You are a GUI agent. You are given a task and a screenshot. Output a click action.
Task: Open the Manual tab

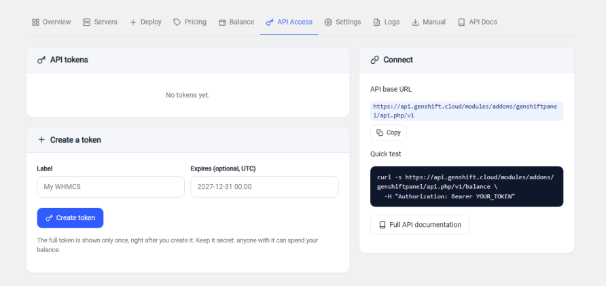pyautogui.click(x=429, y=22)
